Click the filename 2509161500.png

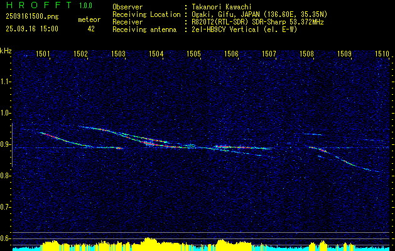32,17
